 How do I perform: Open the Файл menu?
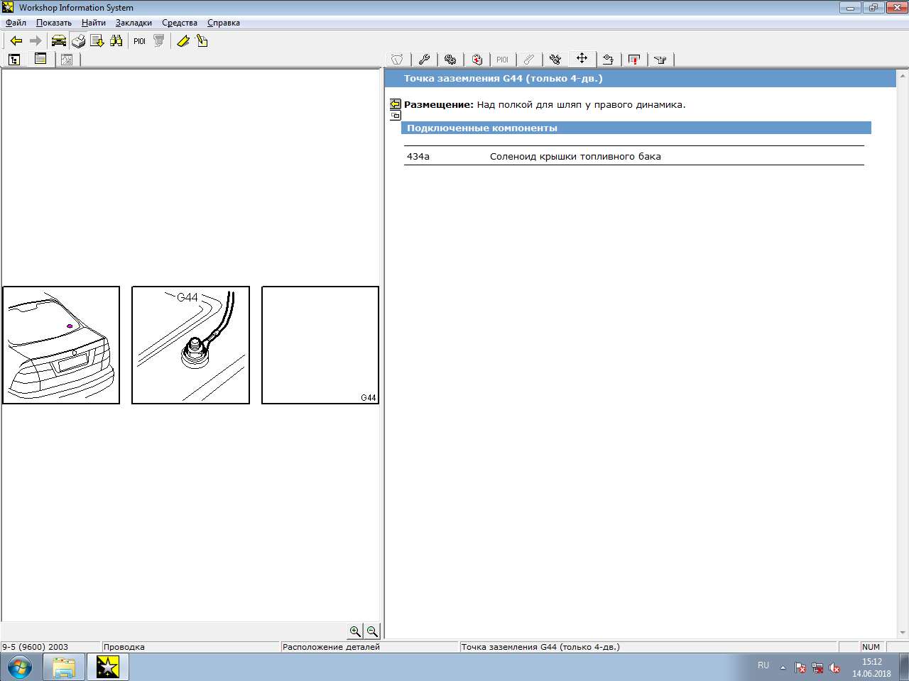click(x=16, y=23)
